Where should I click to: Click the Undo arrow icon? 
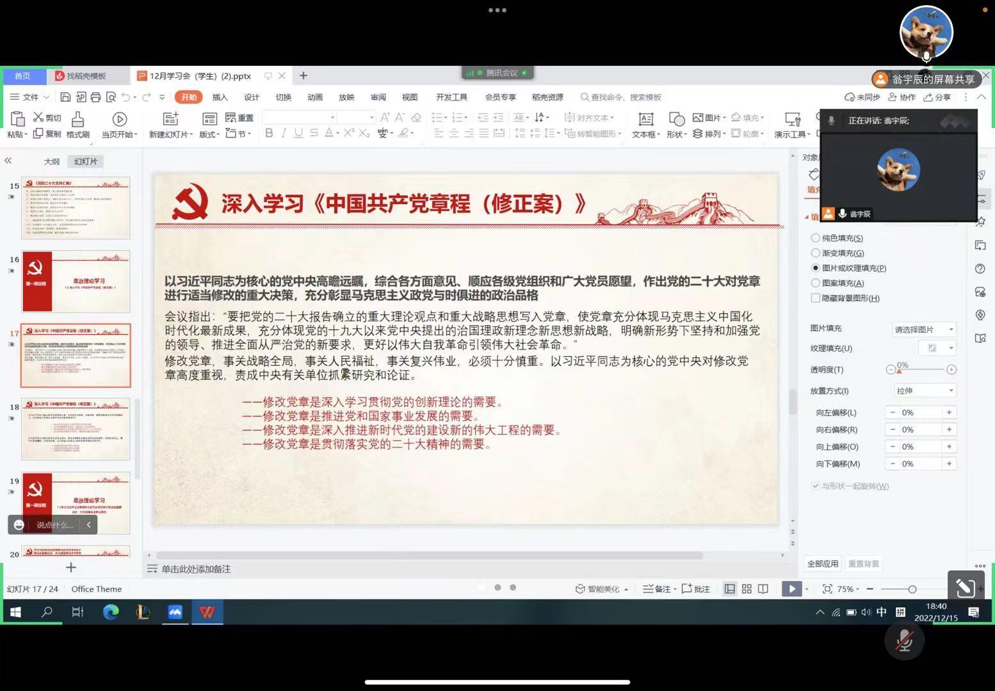click(x=126, y=97)
